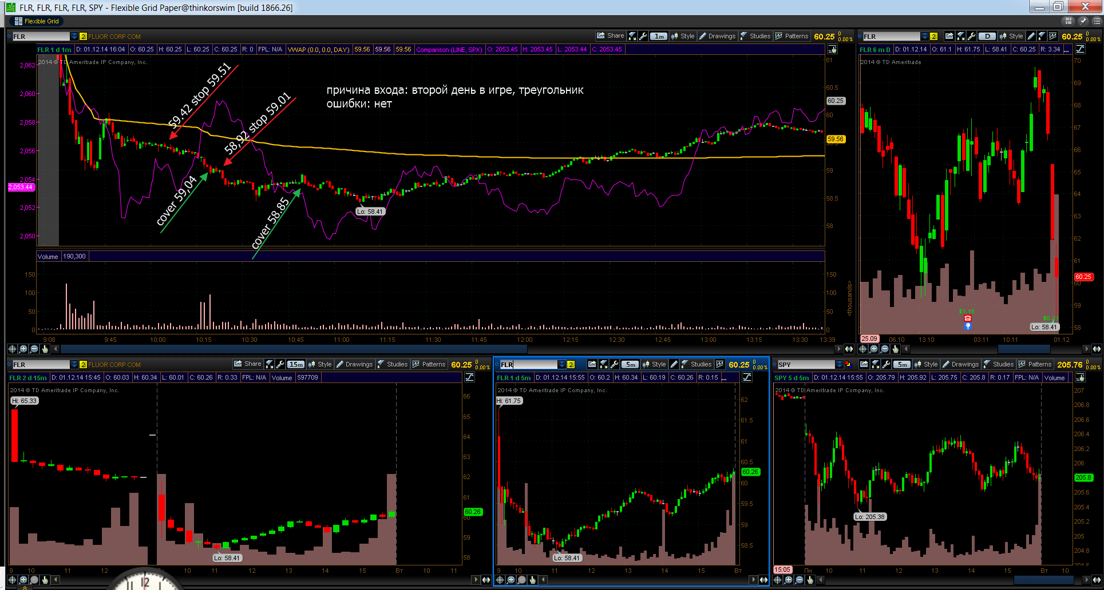
Task: Select the pan hand tool on the daily chart
Action: 896,349
